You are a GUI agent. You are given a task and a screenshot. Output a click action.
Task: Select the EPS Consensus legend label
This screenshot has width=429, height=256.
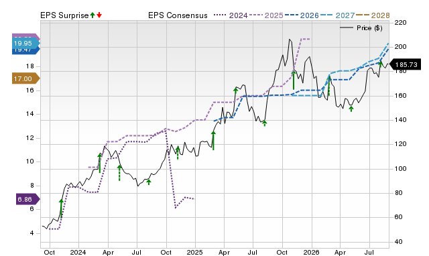[x=178, y=15]
